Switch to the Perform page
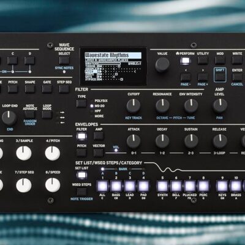Screen dimensions: 245x245 [x=186, y=61]
